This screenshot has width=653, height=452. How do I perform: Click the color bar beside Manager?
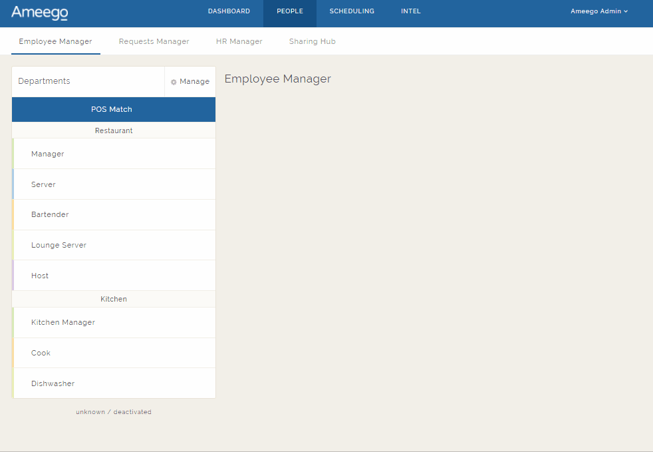click(x=14, y=153)
